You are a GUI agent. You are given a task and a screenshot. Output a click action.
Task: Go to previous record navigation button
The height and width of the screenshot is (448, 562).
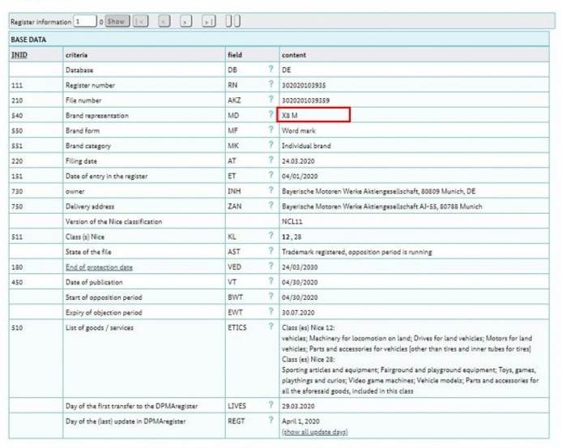(164, 22)
